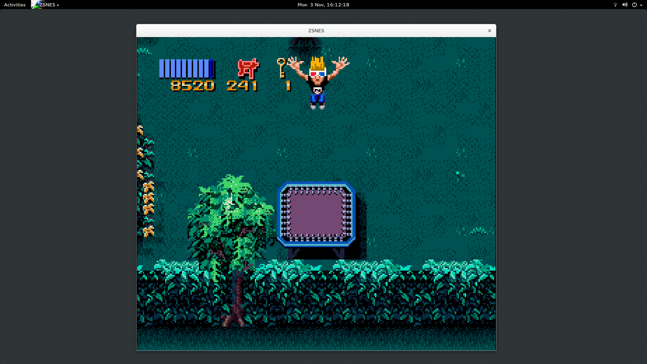Open the clock and calendar dropdown
The width and height of the screenshot is (647, 364).
pyautogui.click(x=323, y=5)
